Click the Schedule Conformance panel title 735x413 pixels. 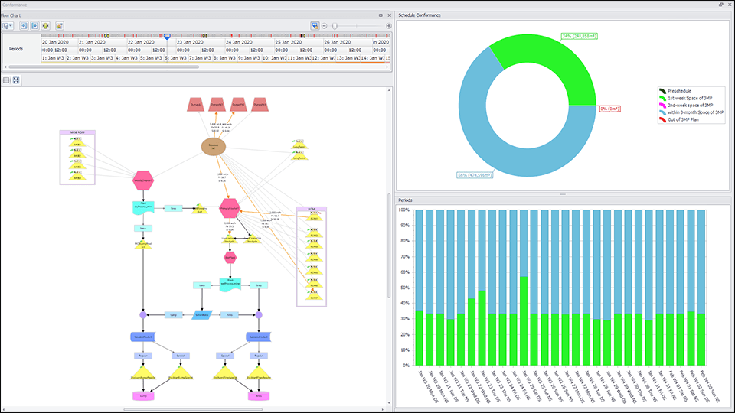(420, 15)
